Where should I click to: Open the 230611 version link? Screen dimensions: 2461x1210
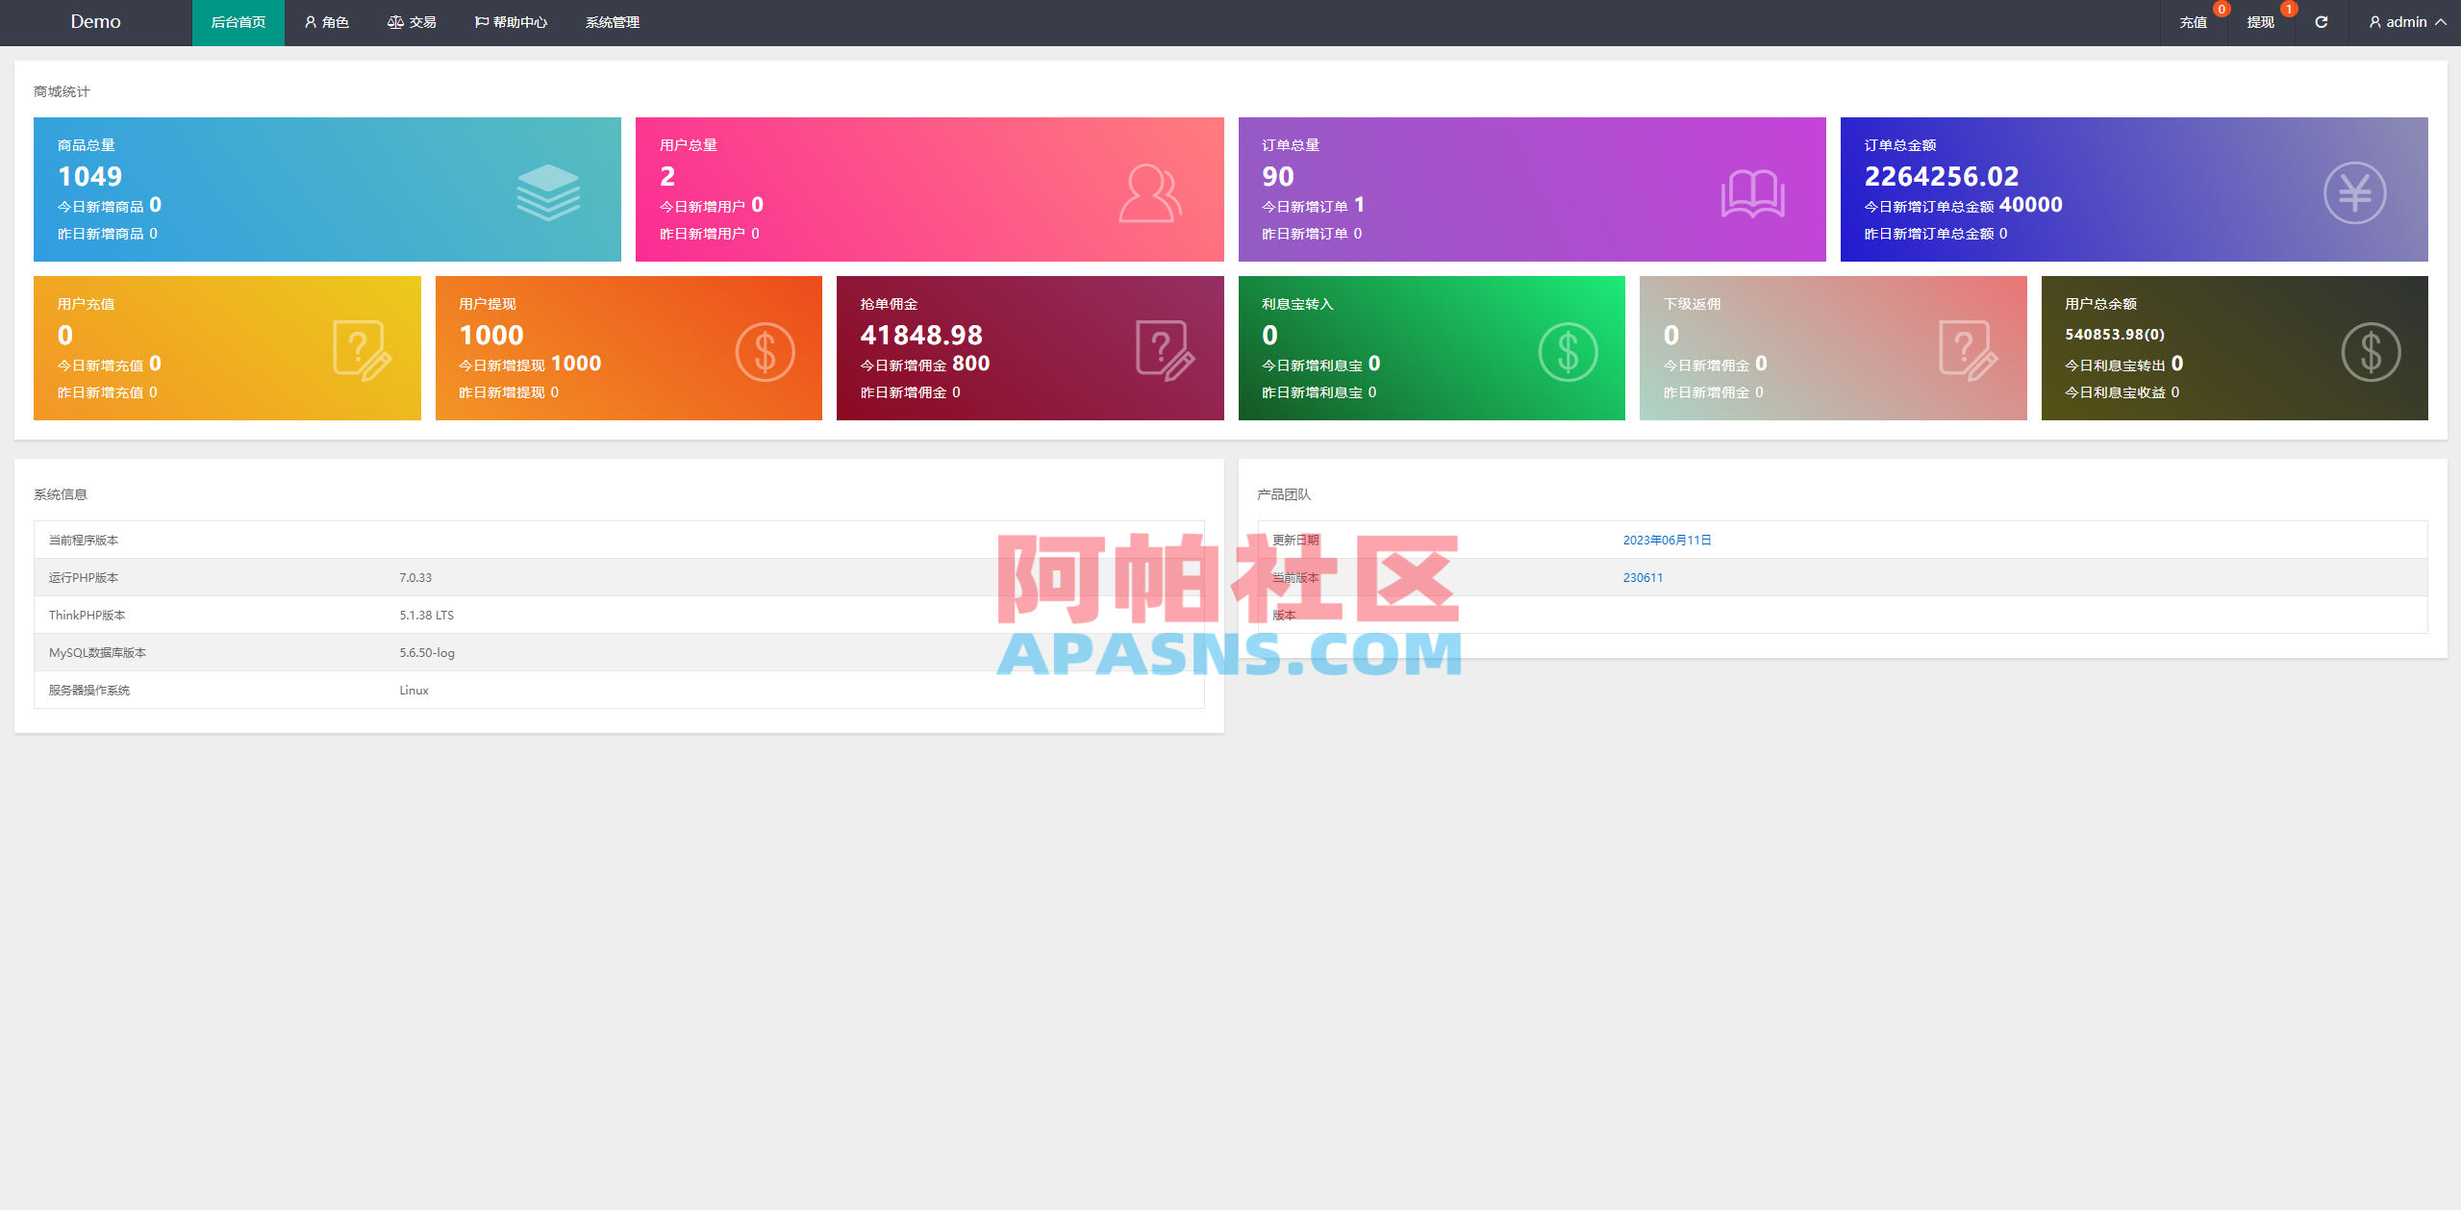(1642, 577)
